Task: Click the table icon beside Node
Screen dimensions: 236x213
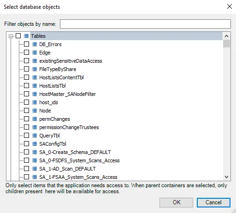Action: pyautogui.click(x=35, y=111)
